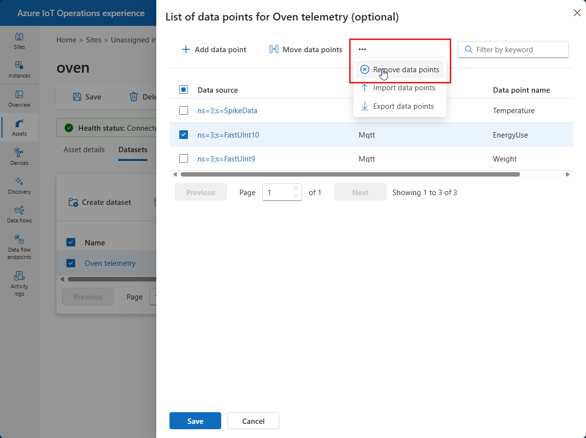Decrease the page number with down stepper

point(295,196)
